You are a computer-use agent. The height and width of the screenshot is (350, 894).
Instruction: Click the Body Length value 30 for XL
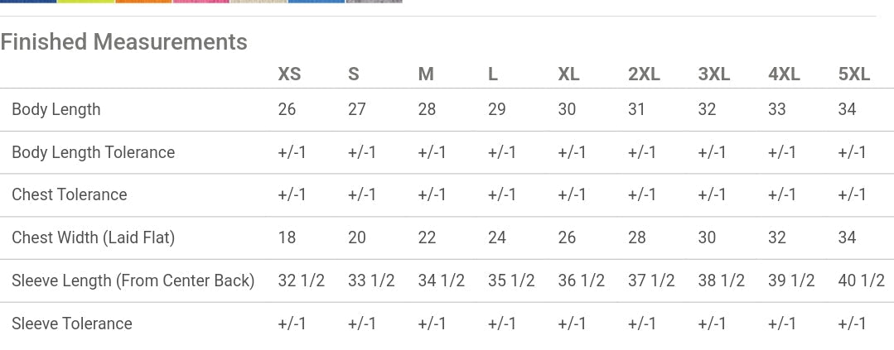567,109
